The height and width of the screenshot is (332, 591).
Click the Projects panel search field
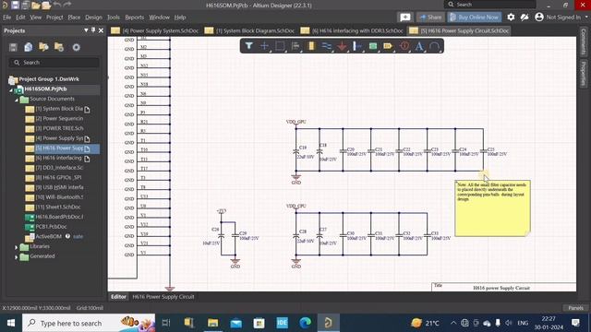click(x=54, y=63)
